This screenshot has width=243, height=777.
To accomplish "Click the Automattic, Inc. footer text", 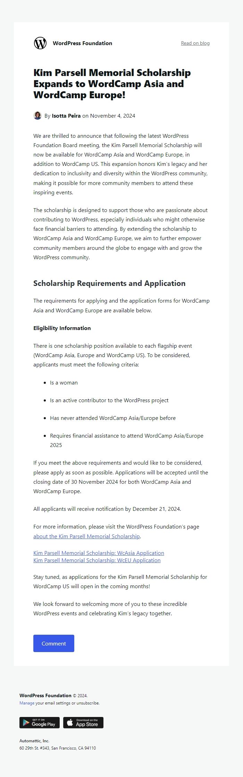I will 34,741.
